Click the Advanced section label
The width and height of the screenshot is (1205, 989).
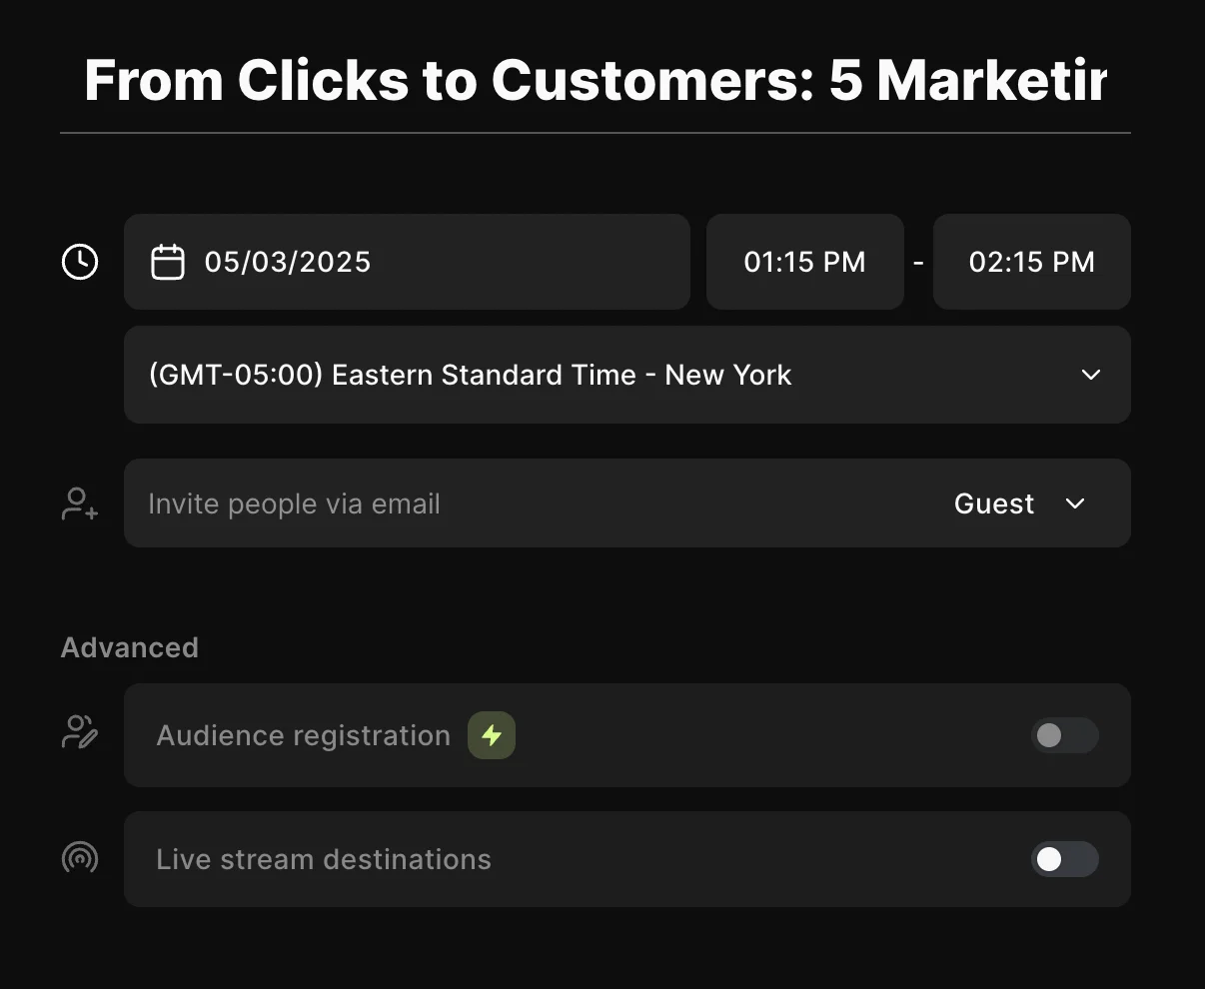click(x=130, y=647)
